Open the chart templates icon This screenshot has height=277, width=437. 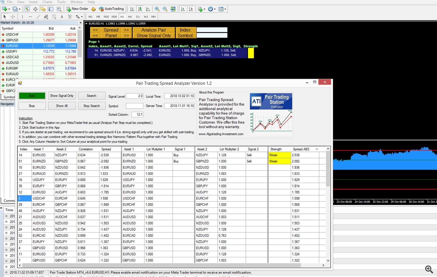tap(221, 9)
